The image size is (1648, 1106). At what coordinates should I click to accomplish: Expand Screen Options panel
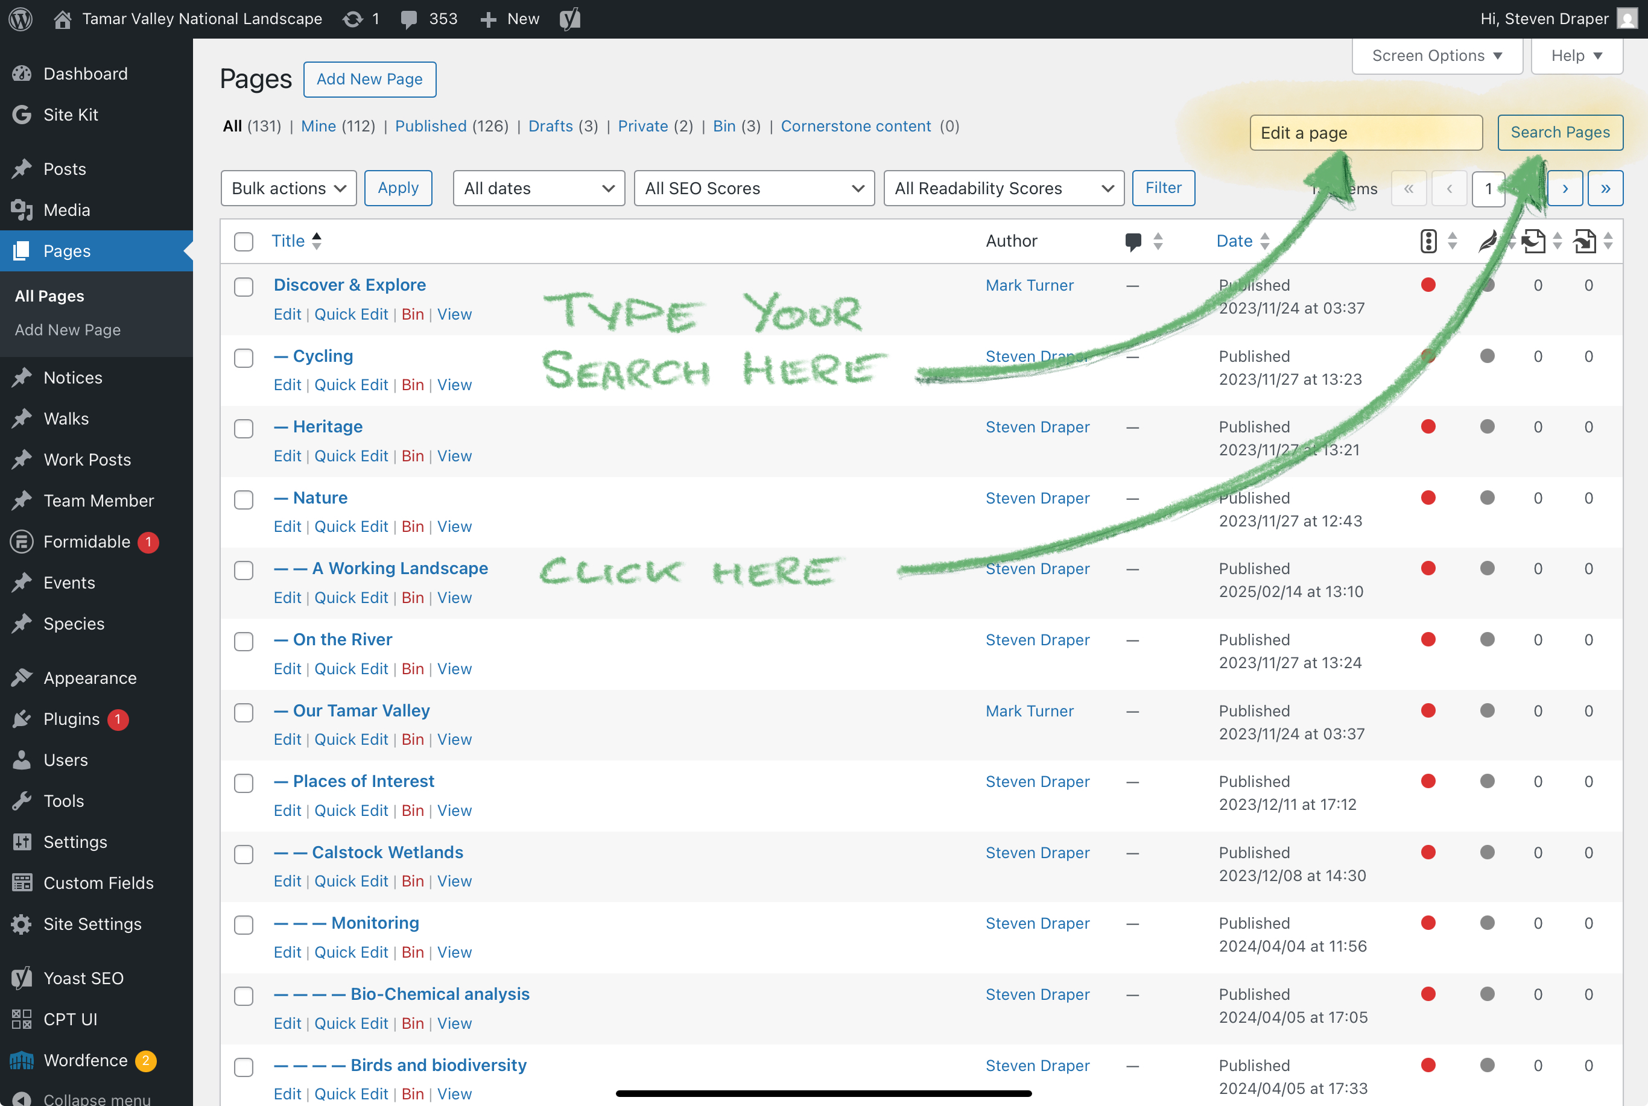pyautogui.click(x=1437, y=55)
